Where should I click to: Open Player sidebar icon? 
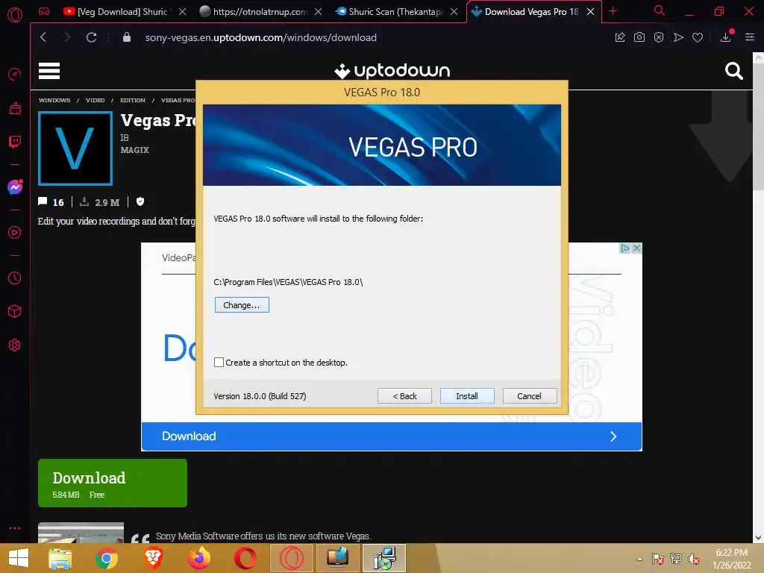tap(15, 233)
